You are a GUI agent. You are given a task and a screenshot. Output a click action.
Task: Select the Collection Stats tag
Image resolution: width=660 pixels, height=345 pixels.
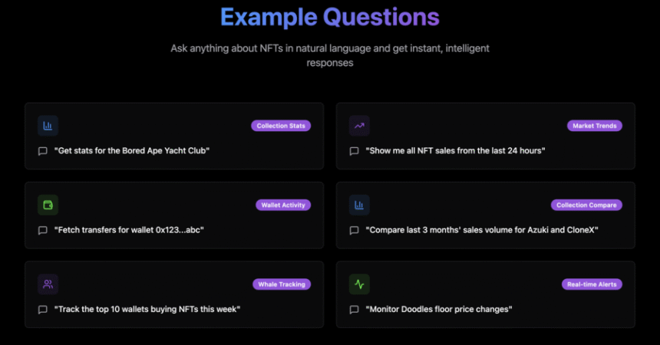click(x=281, y=126)
